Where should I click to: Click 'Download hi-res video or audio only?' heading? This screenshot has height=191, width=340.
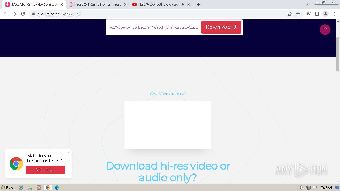coord(168,172)
